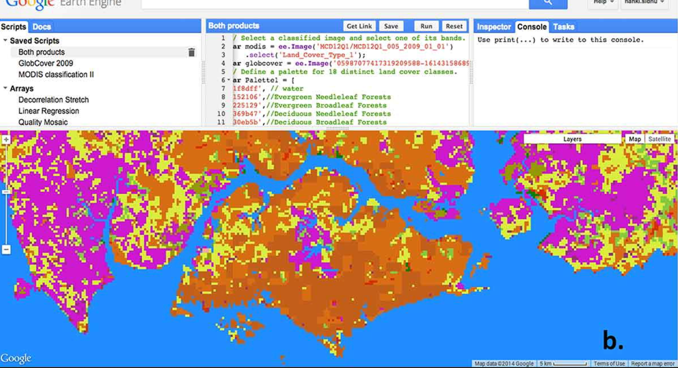The width and height of the screenshot is (678, 368).
Task: Open the Linear Regression example
Action: [49, 111]
